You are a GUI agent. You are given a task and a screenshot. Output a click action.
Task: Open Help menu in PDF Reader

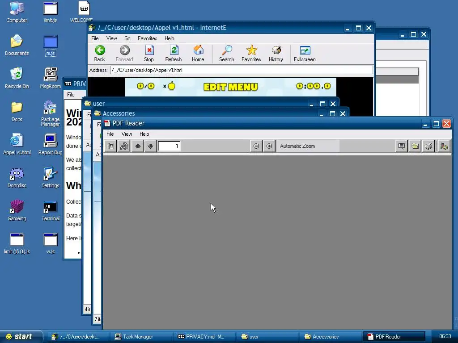[x=144, y=134]
